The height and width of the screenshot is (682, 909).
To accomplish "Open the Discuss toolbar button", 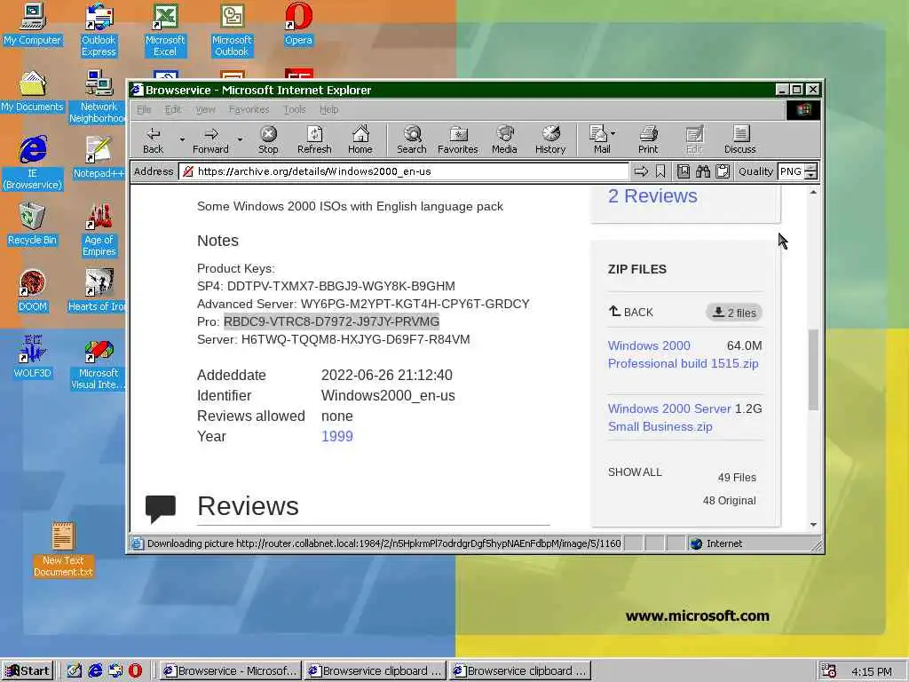I will point(740,139).
